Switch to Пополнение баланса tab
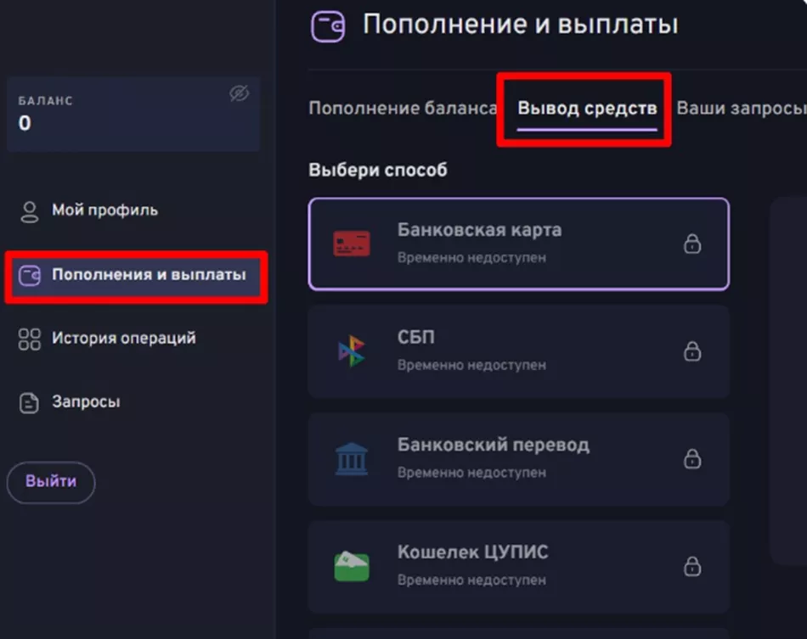 click(402, 109)
